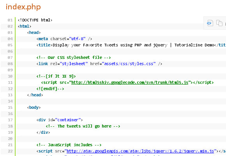226x156 pixels.
Task: Click line number 09 in the gutter
Action: (10, 70)
